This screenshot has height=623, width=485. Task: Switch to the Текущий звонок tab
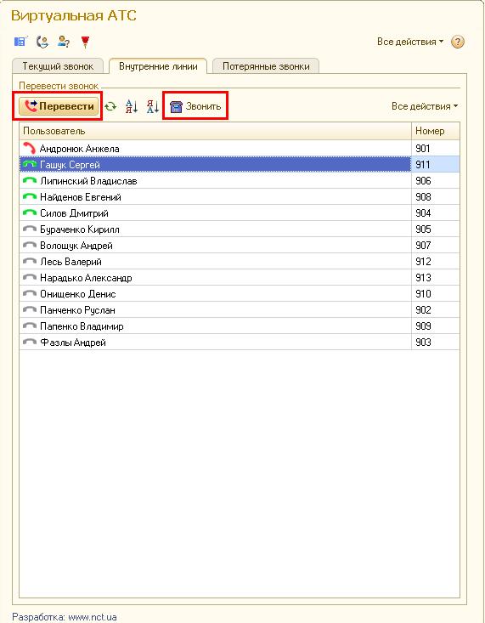(58, 66)
